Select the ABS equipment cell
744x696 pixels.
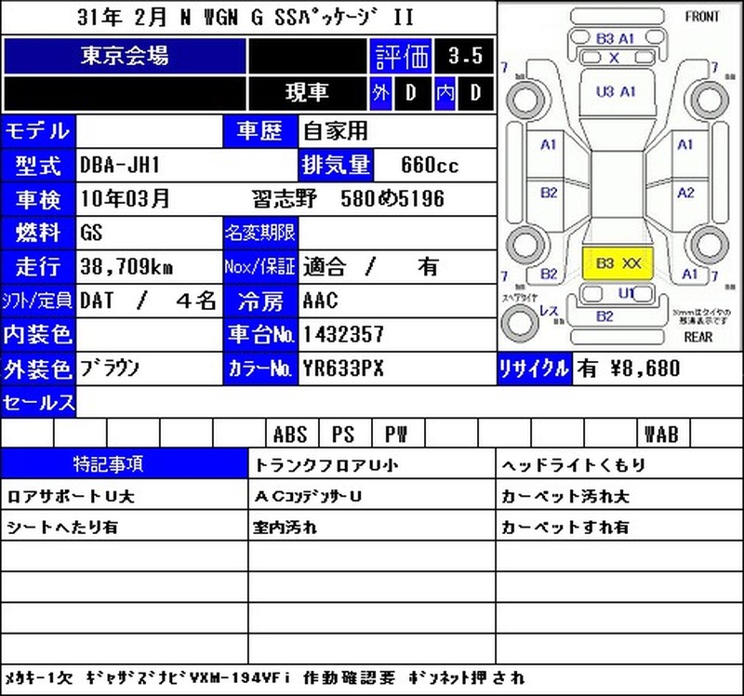coord(292,433)
